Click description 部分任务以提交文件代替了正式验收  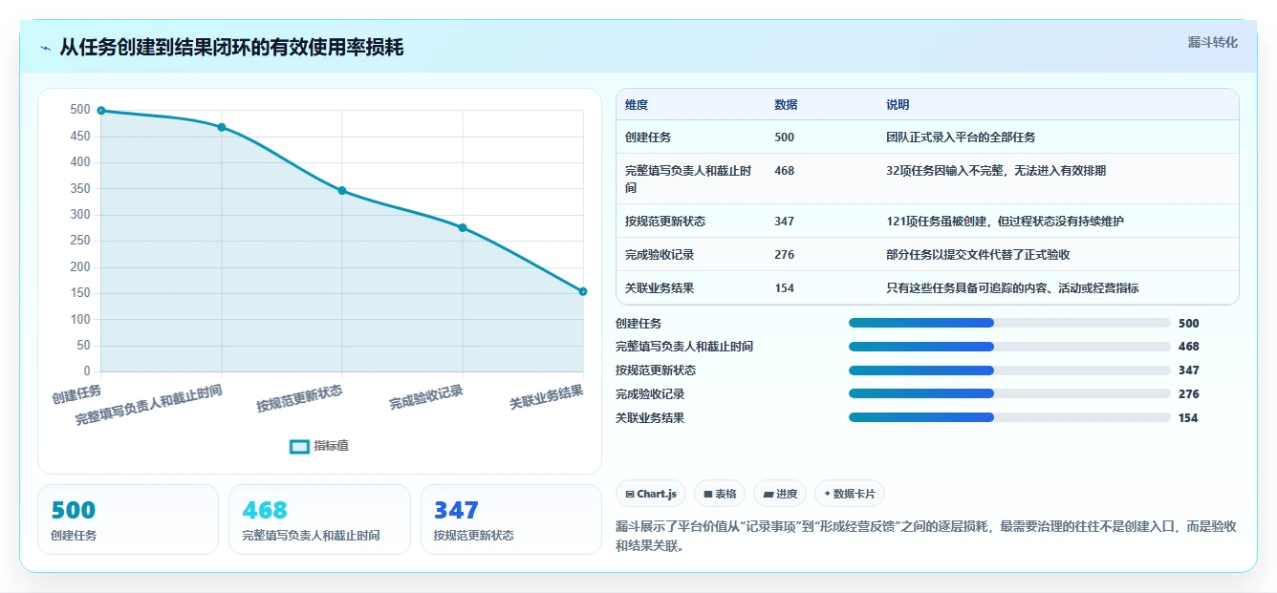(978, 255)
